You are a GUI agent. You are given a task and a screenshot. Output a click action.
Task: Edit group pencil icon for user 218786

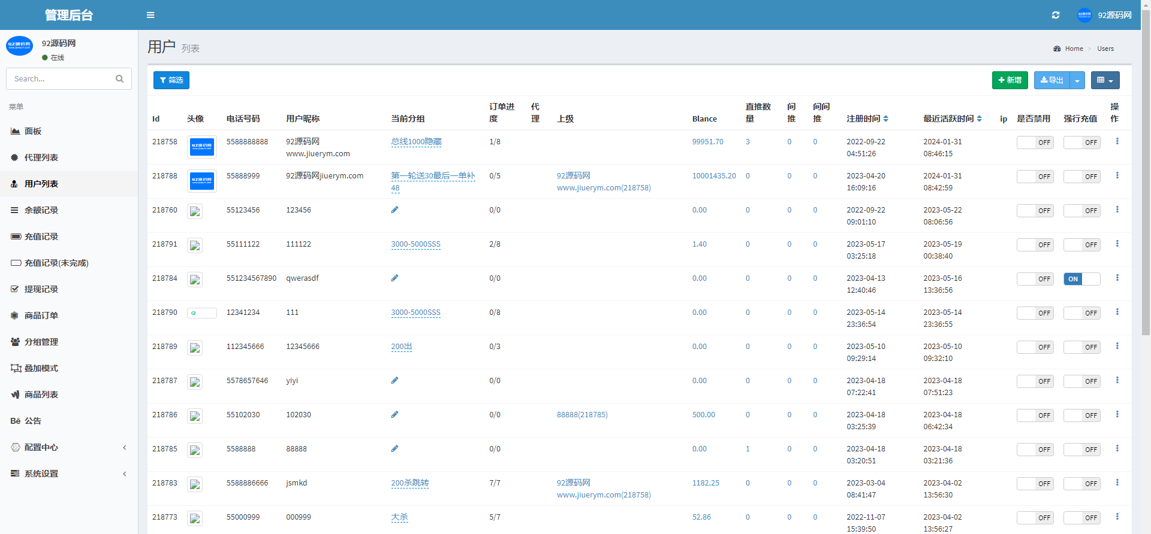394,415
